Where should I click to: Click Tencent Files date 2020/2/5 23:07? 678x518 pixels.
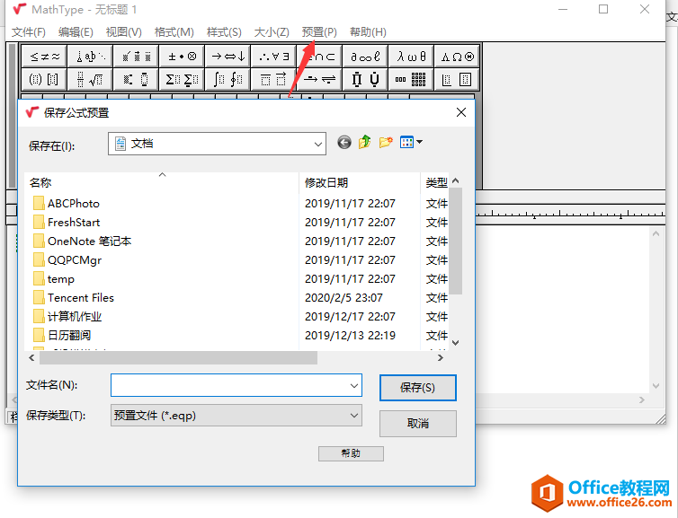343,298
